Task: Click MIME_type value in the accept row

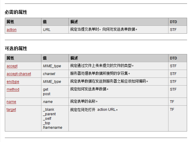Action: tap(52, 66)
